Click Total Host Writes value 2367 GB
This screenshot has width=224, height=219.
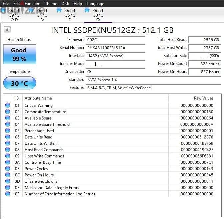pyautogui.click(x=205, y=48)
